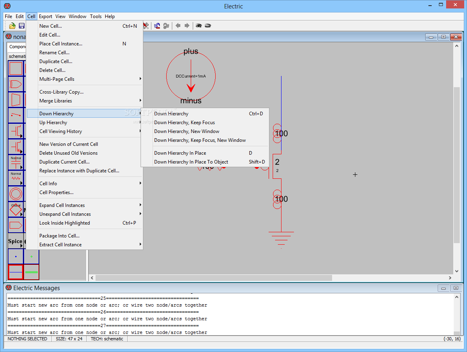Choose New Cell... from the Cell menu
467x352 pixels.
pos(90,26)
